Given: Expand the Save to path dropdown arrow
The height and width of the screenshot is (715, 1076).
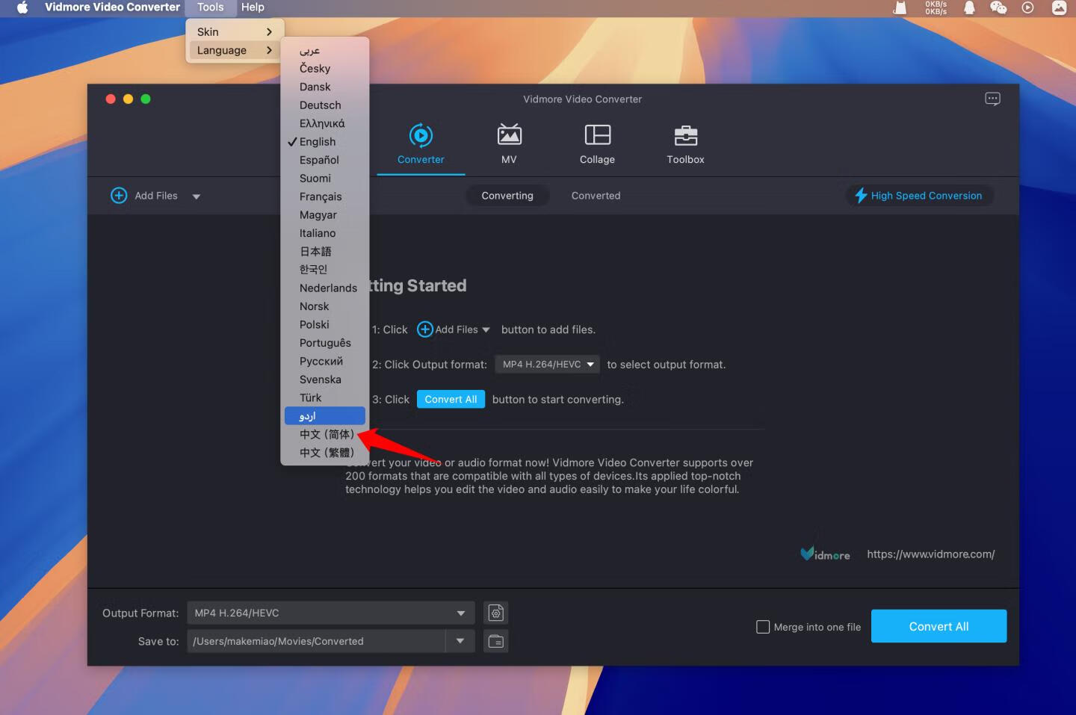Looking at the screenshot, I should (460, 641).
